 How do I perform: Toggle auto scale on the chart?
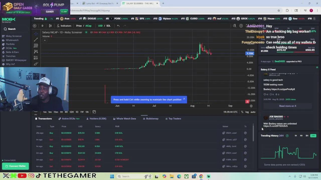(x=253, y=112)
